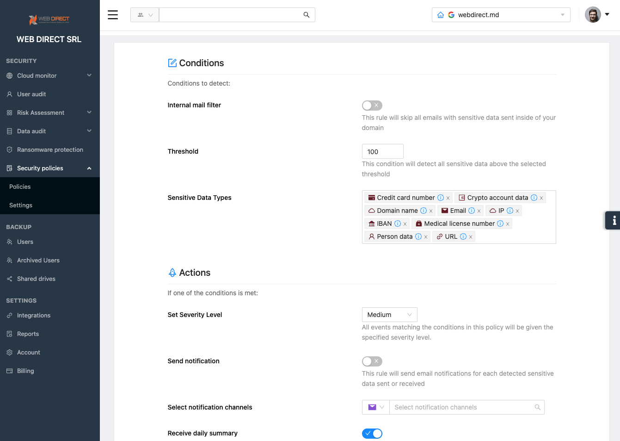Click the user avatar at top right

593,15
